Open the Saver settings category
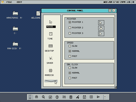Viewport: 136px width, 102px height. click(x=50, y=60)
